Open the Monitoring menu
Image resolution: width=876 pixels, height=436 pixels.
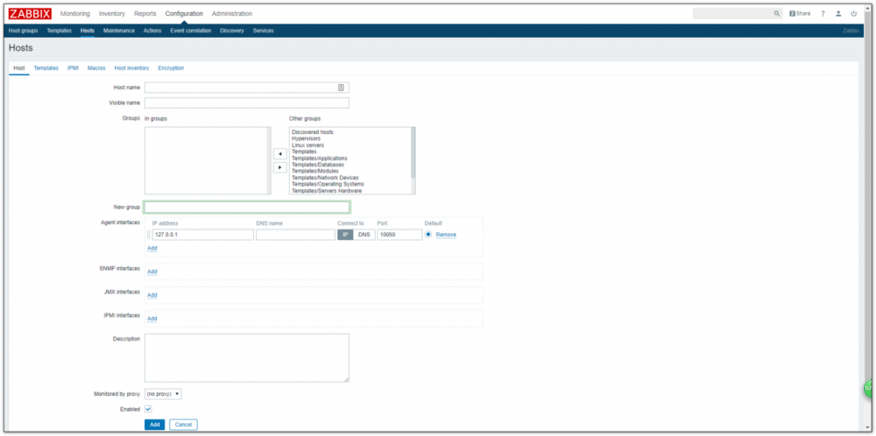click(x=74, y=13)
